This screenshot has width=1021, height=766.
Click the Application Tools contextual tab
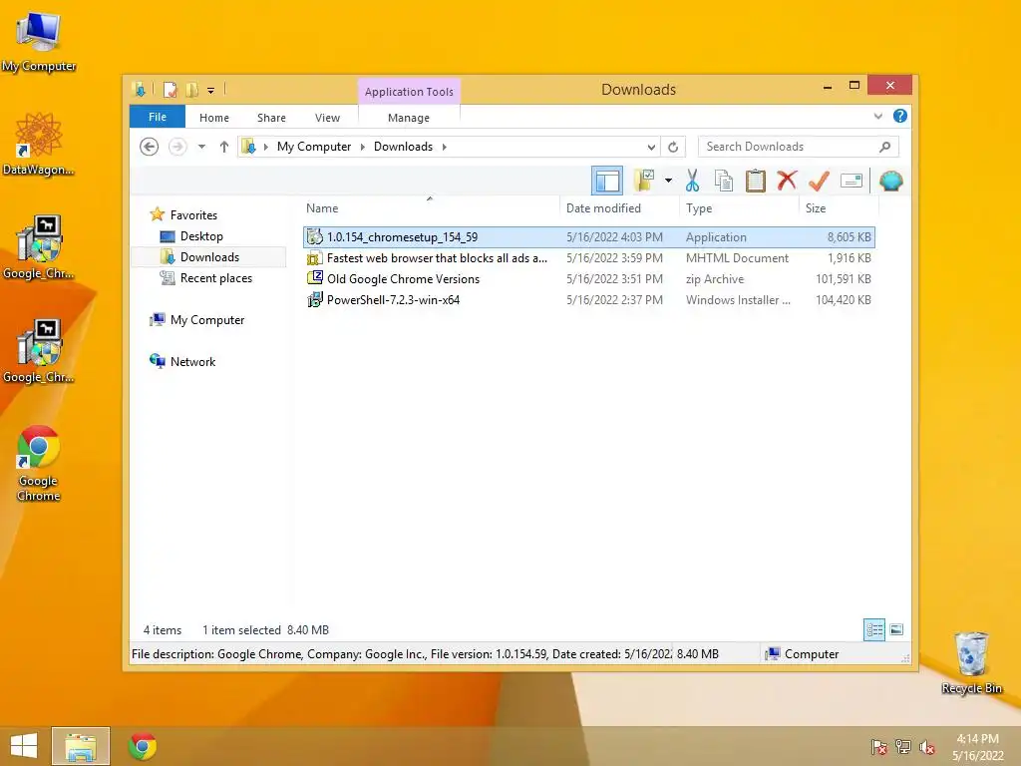tap(409, 92)
